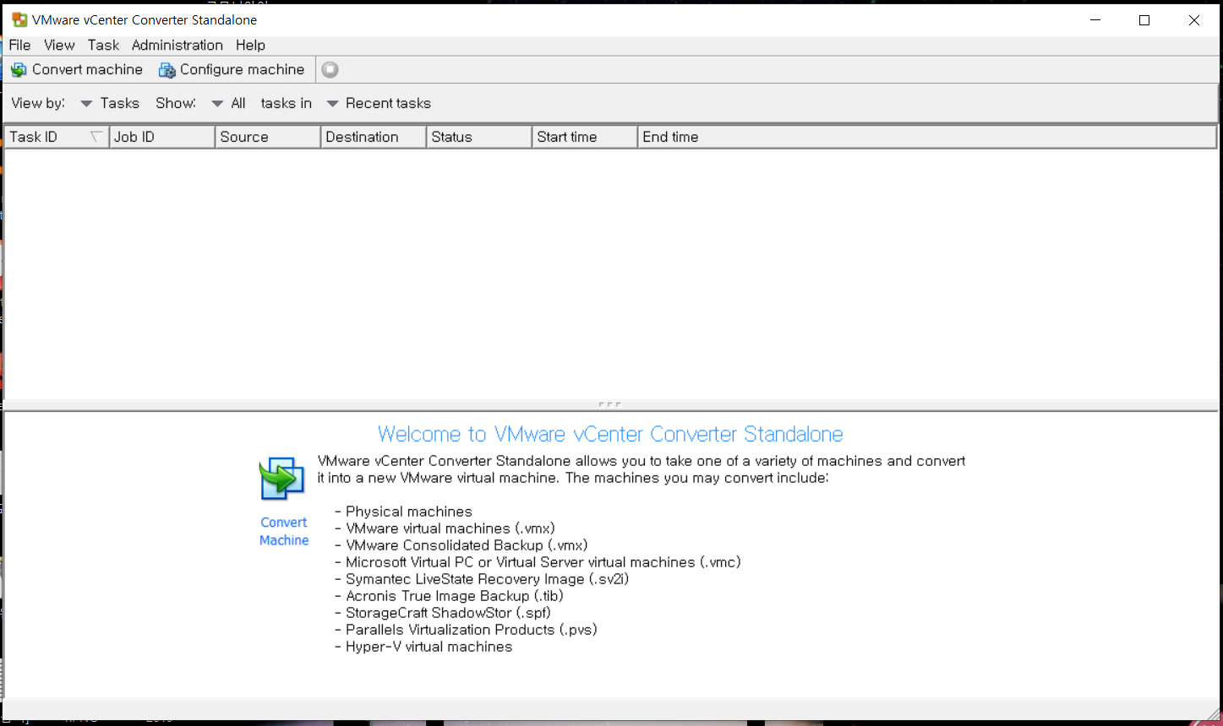The height and width of the screenshot is (726, 1223).
Task: Click the 'Physical machines' list entry
Action: point(409,512)
